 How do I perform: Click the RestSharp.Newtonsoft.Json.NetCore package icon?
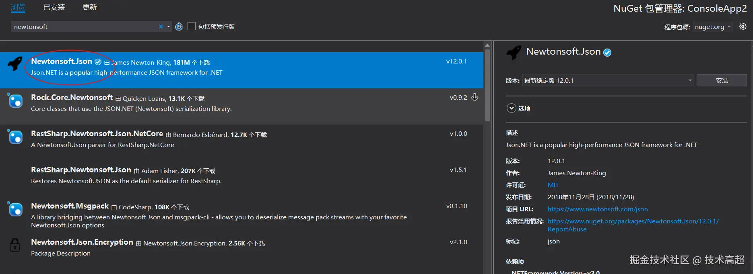[x=15, y=137]
